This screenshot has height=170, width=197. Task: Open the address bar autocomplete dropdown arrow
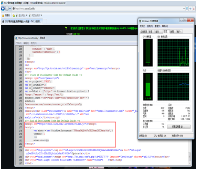(184, 9)
